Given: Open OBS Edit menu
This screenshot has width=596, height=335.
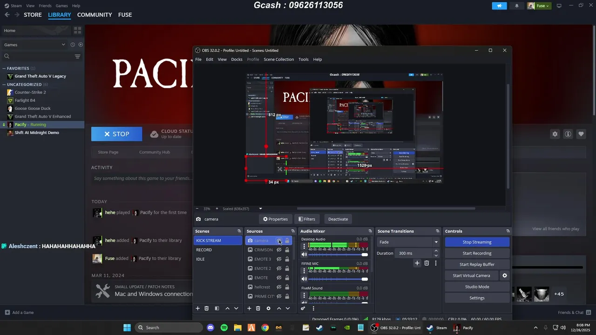Looking at the screenshot, I should tap(210, 60).
